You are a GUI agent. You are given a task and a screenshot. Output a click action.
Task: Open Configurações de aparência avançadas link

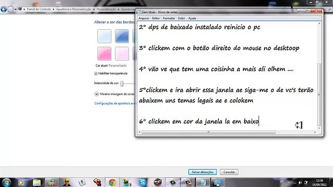pos(114,103)
